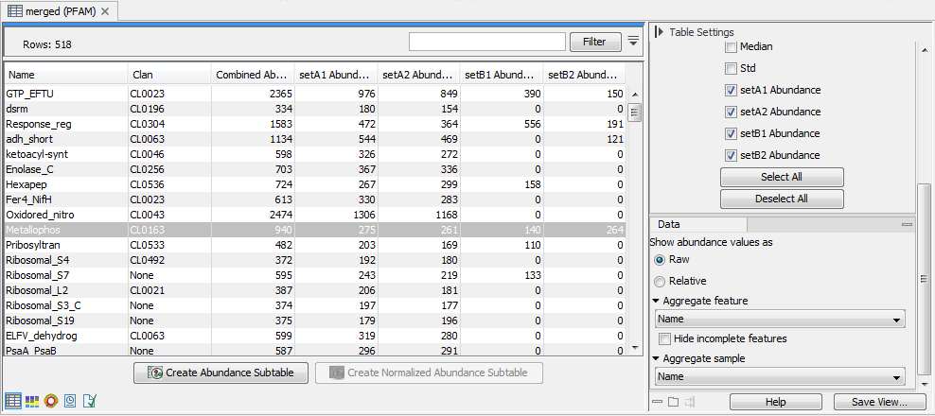Select the merged (PFAM) tab
The image size is (935, 416).
coord(57,10)
